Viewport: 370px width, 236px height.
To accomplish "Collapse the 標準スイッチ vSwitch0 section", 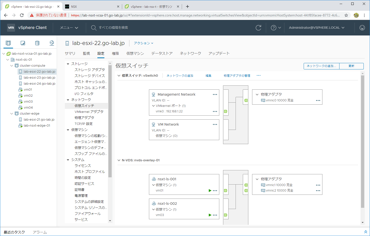I will 119,75.
